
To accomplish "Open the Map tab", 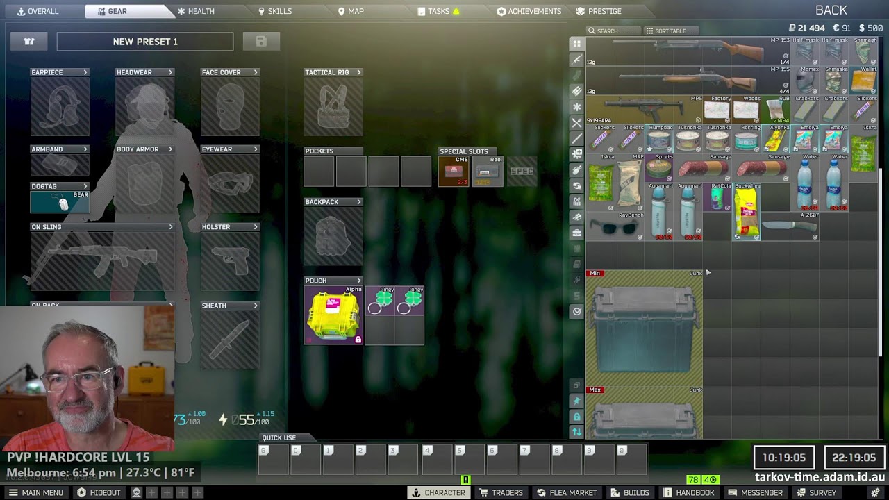I will click(351, 11).
